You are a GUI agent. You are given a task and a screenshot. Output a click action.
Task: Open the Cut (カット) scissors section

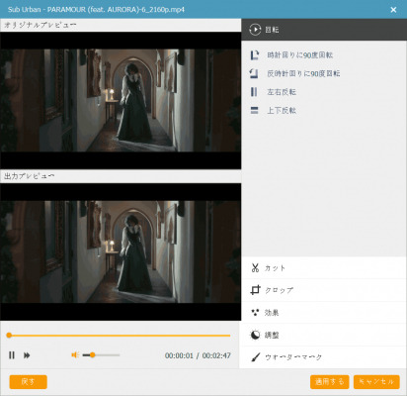click(324, 268)
